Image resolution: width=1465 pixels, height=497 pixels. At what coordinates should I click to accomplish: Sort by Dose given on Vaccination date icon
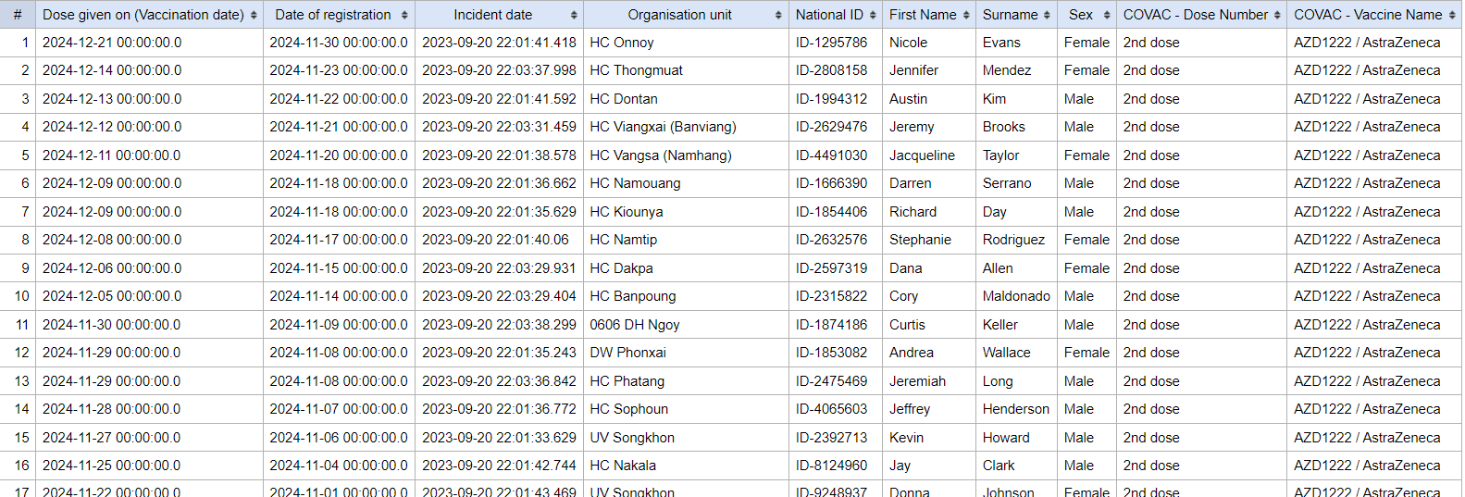click(254, 15)
